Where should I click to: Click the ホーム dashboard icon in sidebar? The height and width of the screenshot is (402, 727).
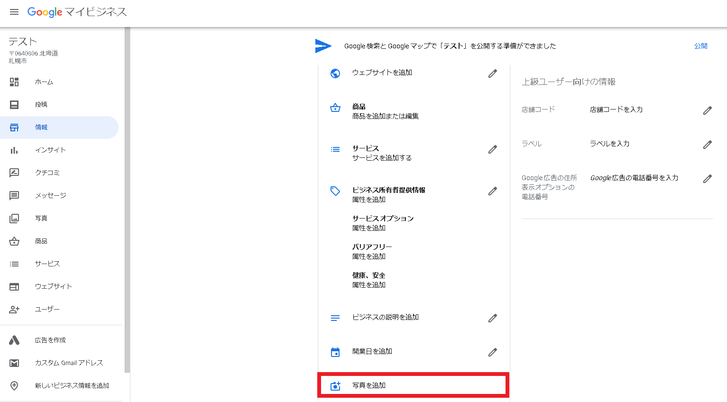coord(14,82)
